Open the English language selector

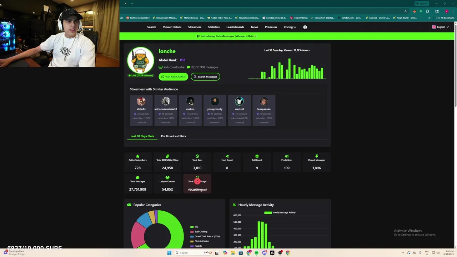coord(440,27)
